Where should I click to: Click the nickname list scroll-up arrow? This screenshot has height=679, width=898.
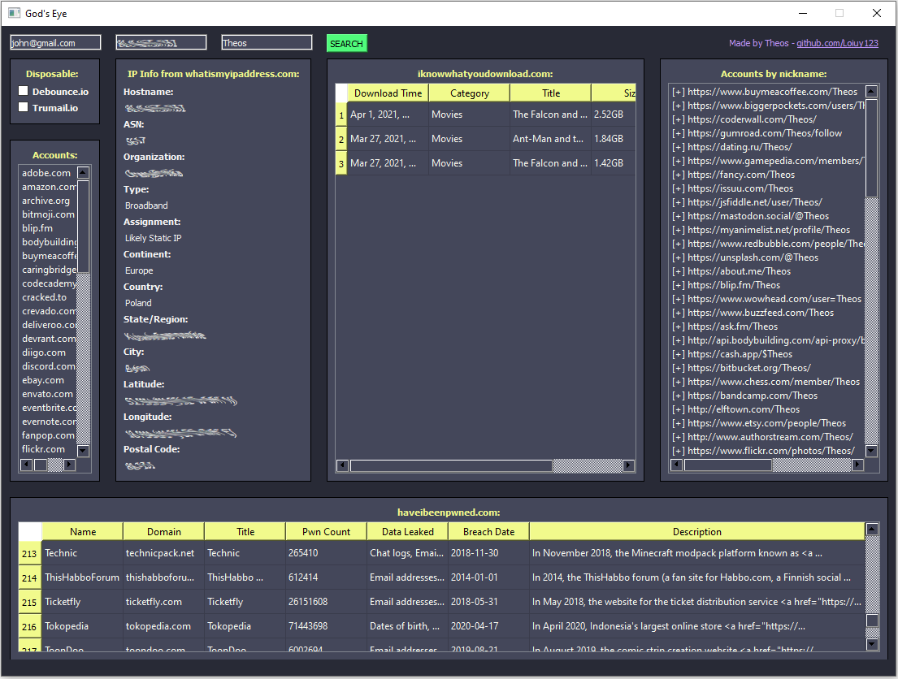(x=872, y=91)
